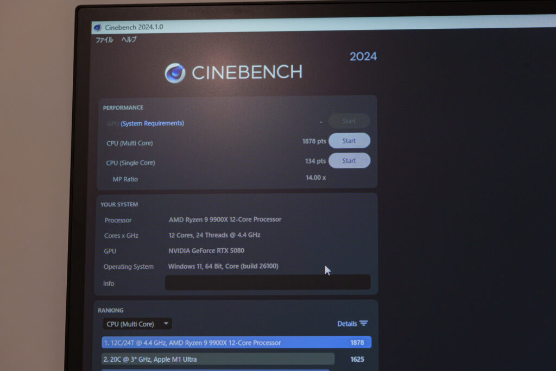
Task: Click into the Info text field
Action: pos(268,282)
